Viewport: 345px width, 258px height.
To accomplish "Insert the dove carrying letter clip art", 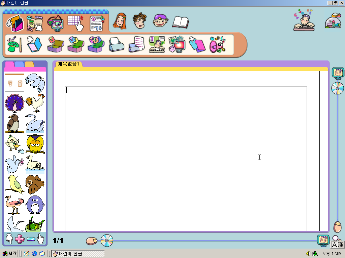I will coord(14,164).
